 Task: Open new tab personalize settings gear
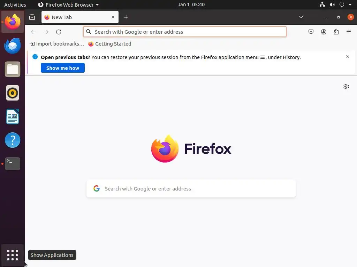[346, 87]
